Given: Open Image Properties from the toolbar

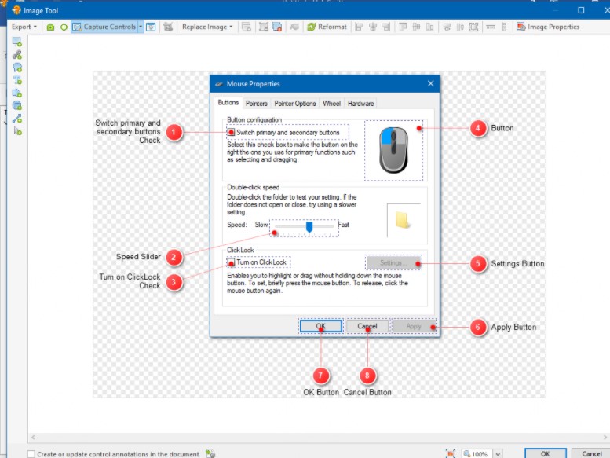Looking at the screenshot, I should (548, 27).
